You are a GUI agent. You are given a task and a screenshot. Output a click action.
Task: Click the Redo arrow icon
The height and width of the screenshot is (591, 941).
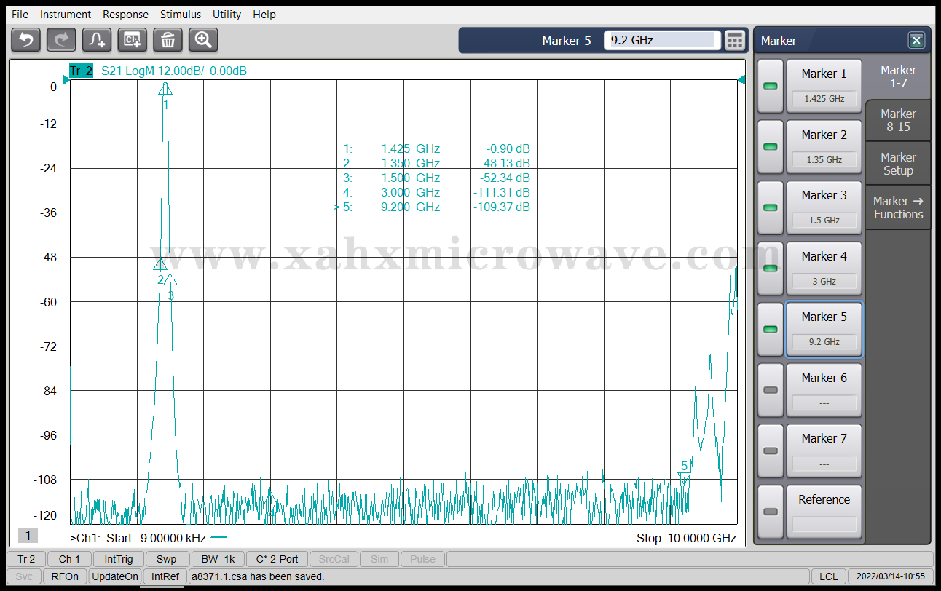pyautogui.click(x=61, y=40)
